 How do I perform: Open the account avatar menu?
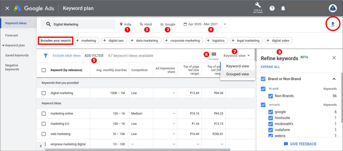(333, 8)
